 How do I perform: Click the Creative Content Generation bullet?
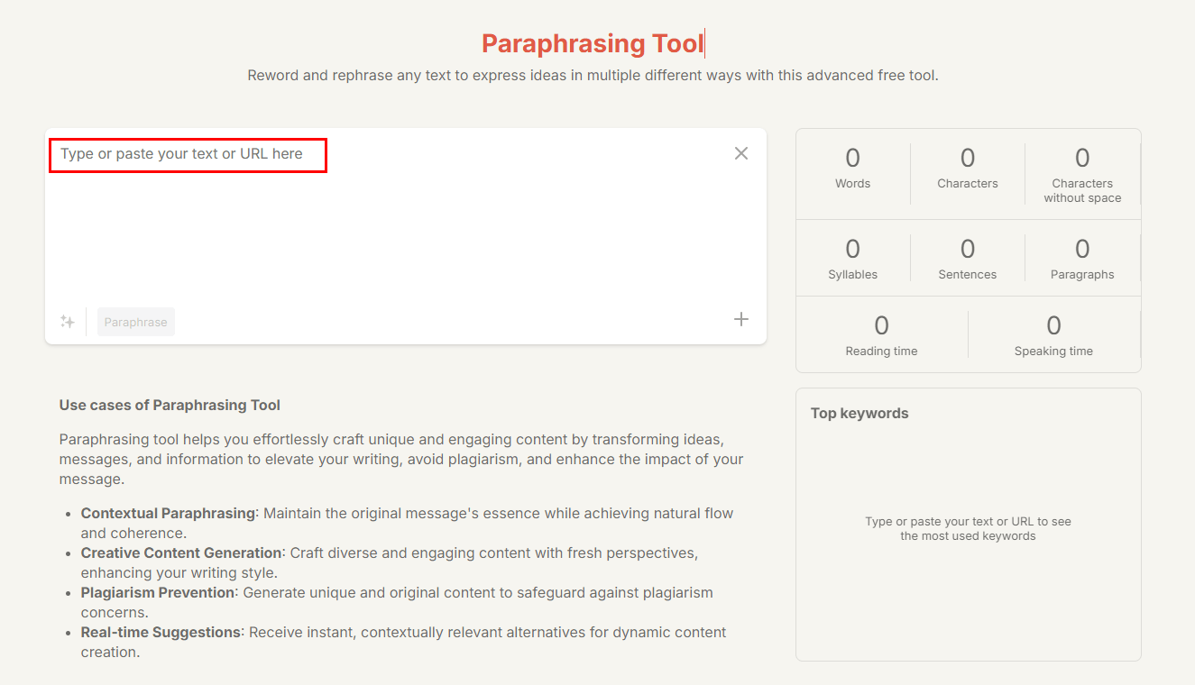click(x=389, y=562)
